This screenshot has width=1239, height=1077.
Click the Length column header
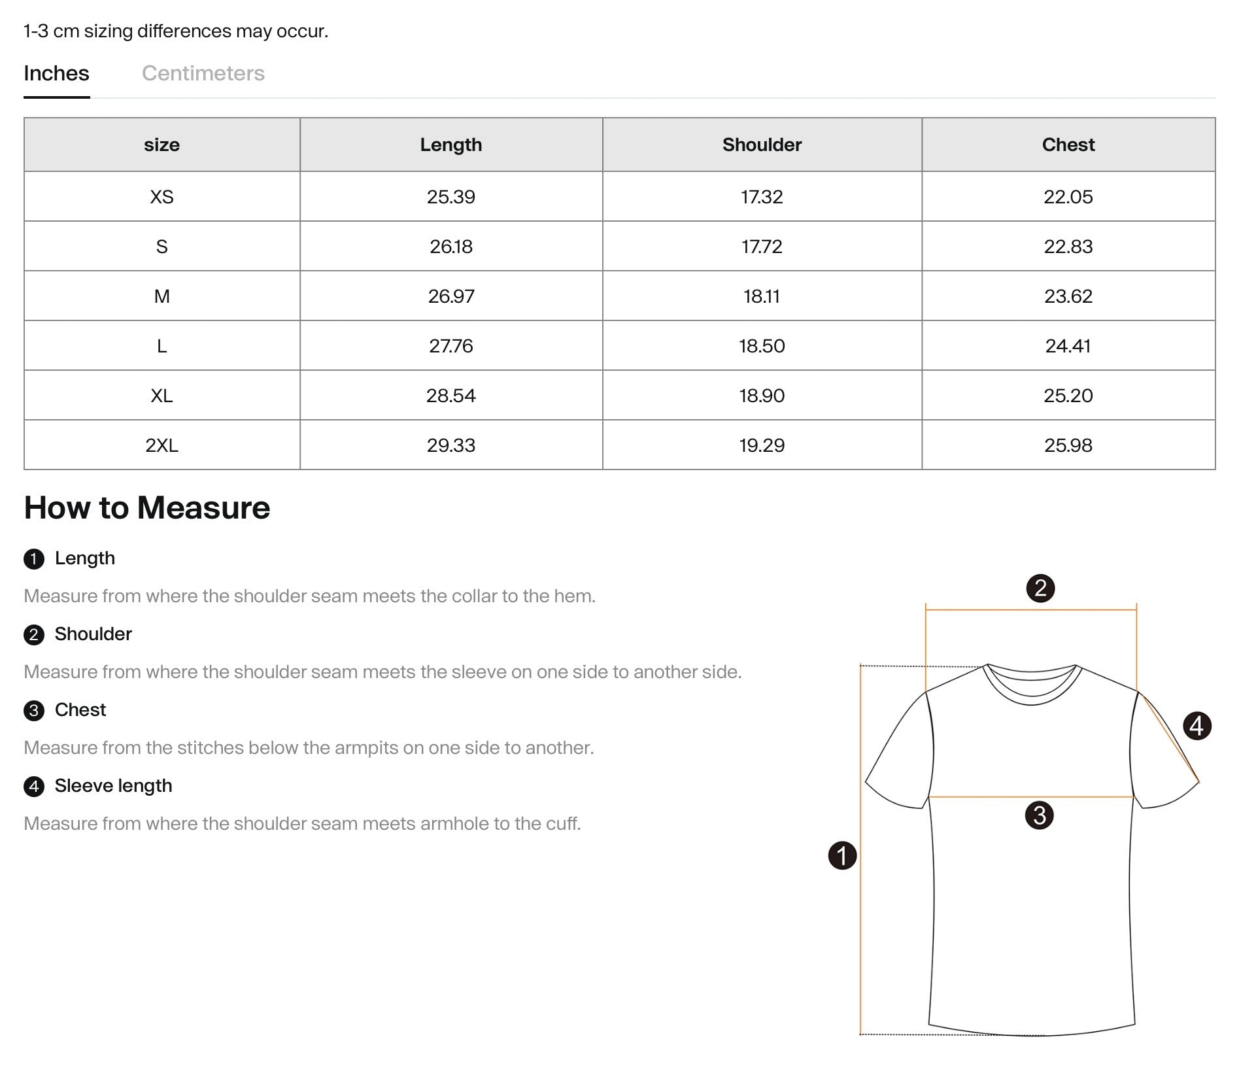[x=451, y=145]
